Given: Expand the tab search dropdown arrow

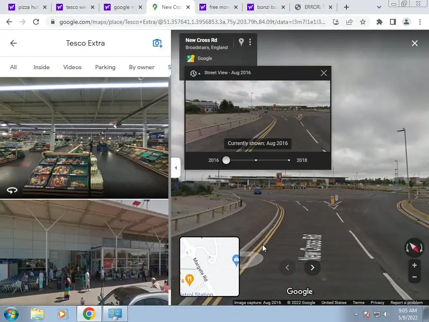Looking at the screenshot, I should (x=379, y=7).
